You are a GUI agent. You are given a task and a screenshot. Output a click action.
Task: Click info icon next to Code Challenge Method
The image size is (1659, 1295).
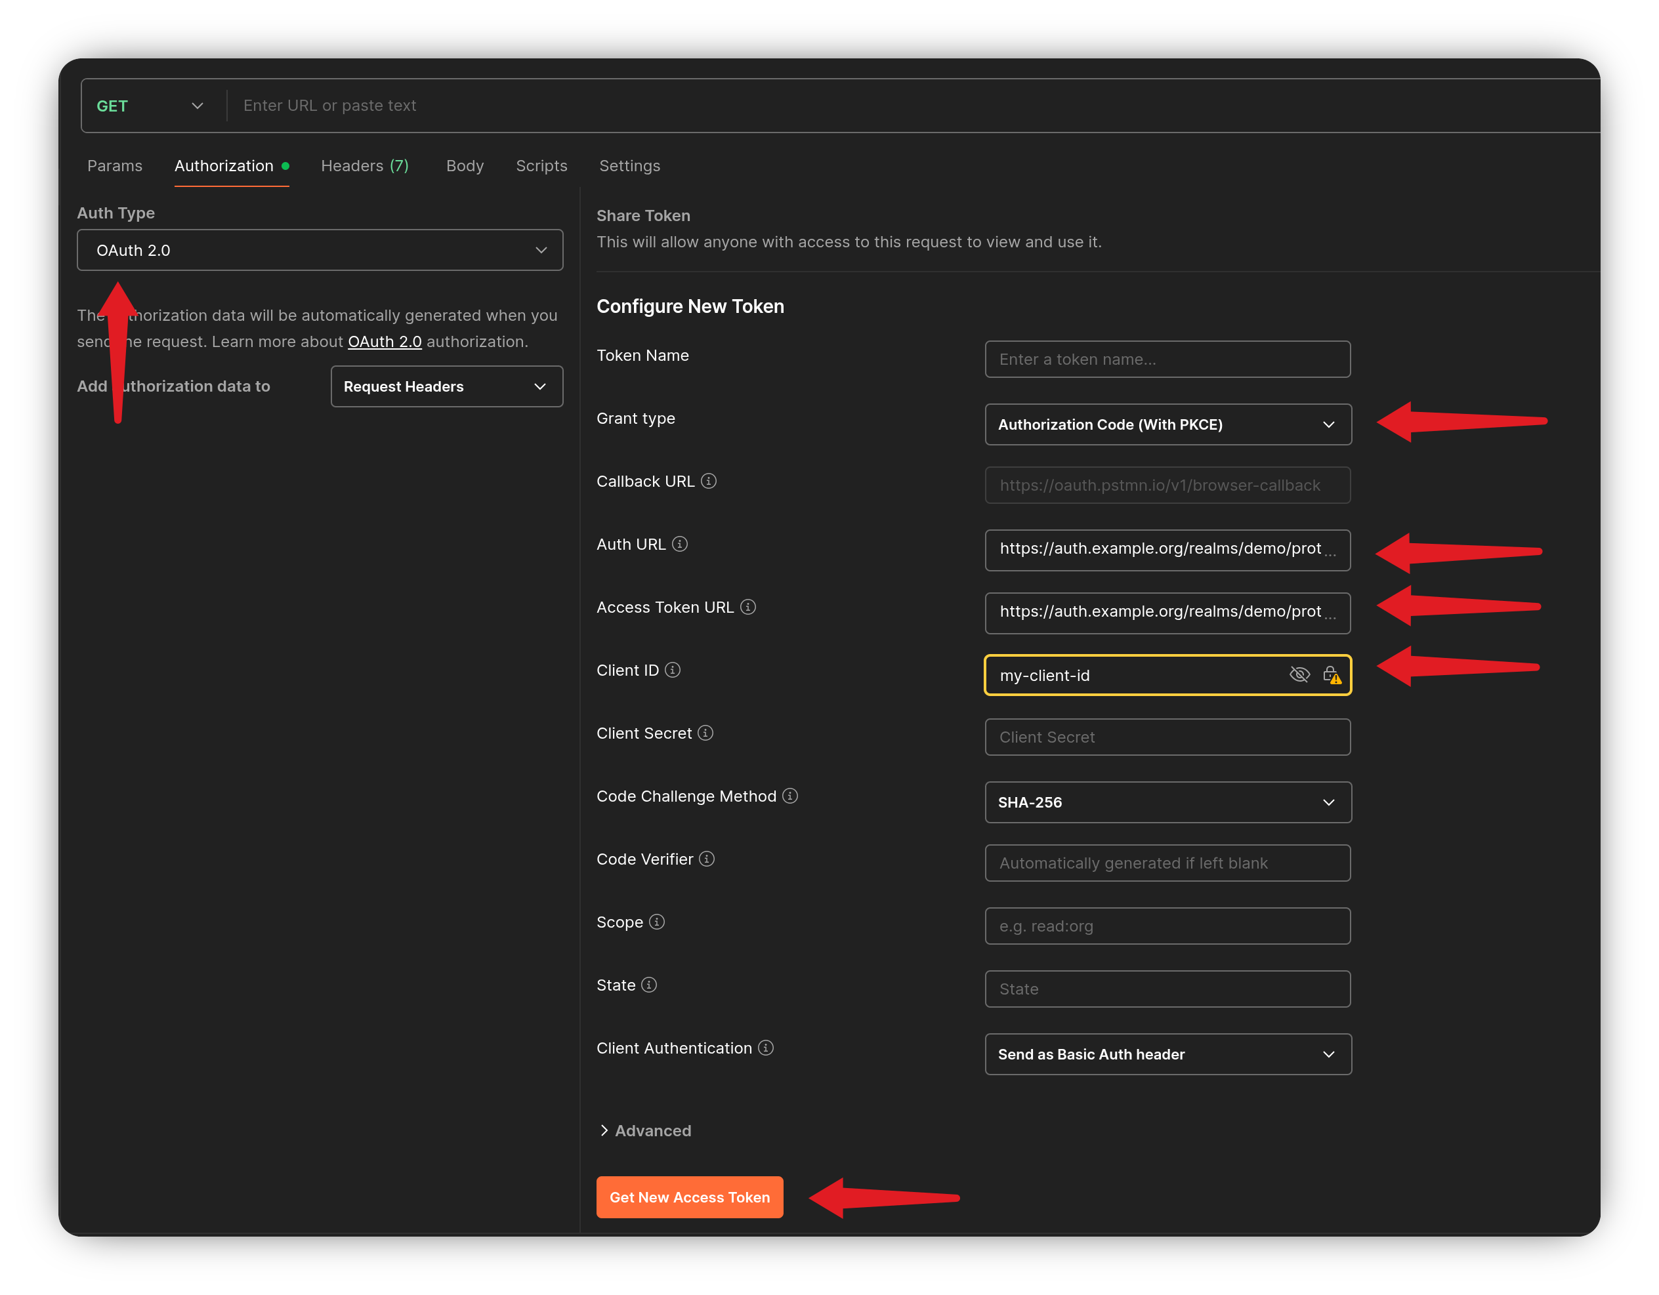pos(790,796)
